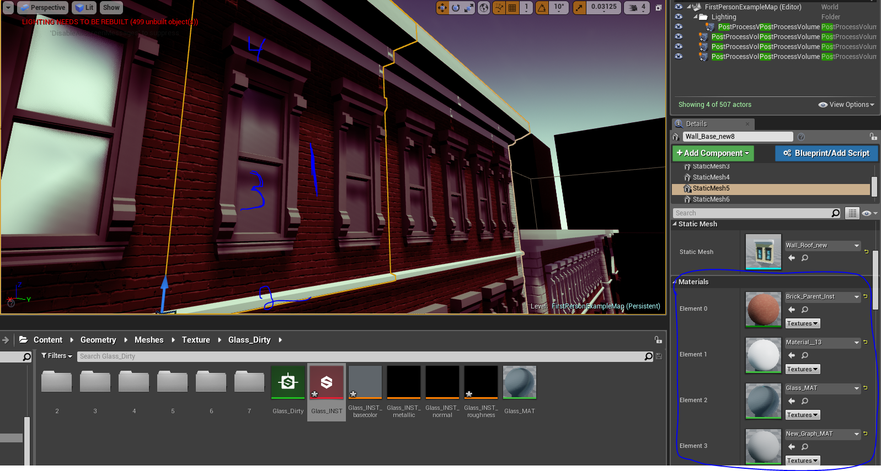Click the Glass_Dirty material asset thumbnail
This screenshot has width=881, height=471.
(288, 382)
